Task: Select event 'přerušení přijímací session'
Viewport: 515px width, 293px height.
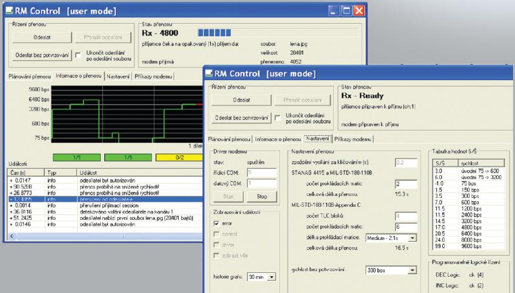Action: [105, 205]
